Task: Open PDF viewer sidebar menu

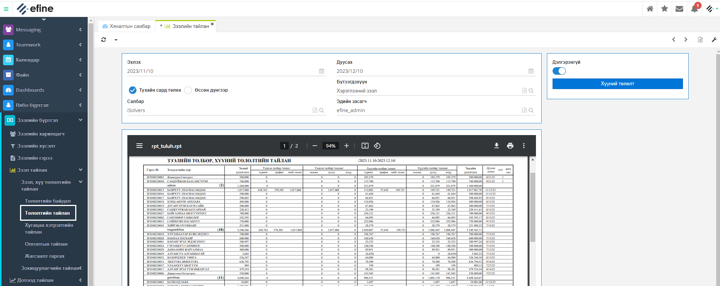Action: (139, 146)
